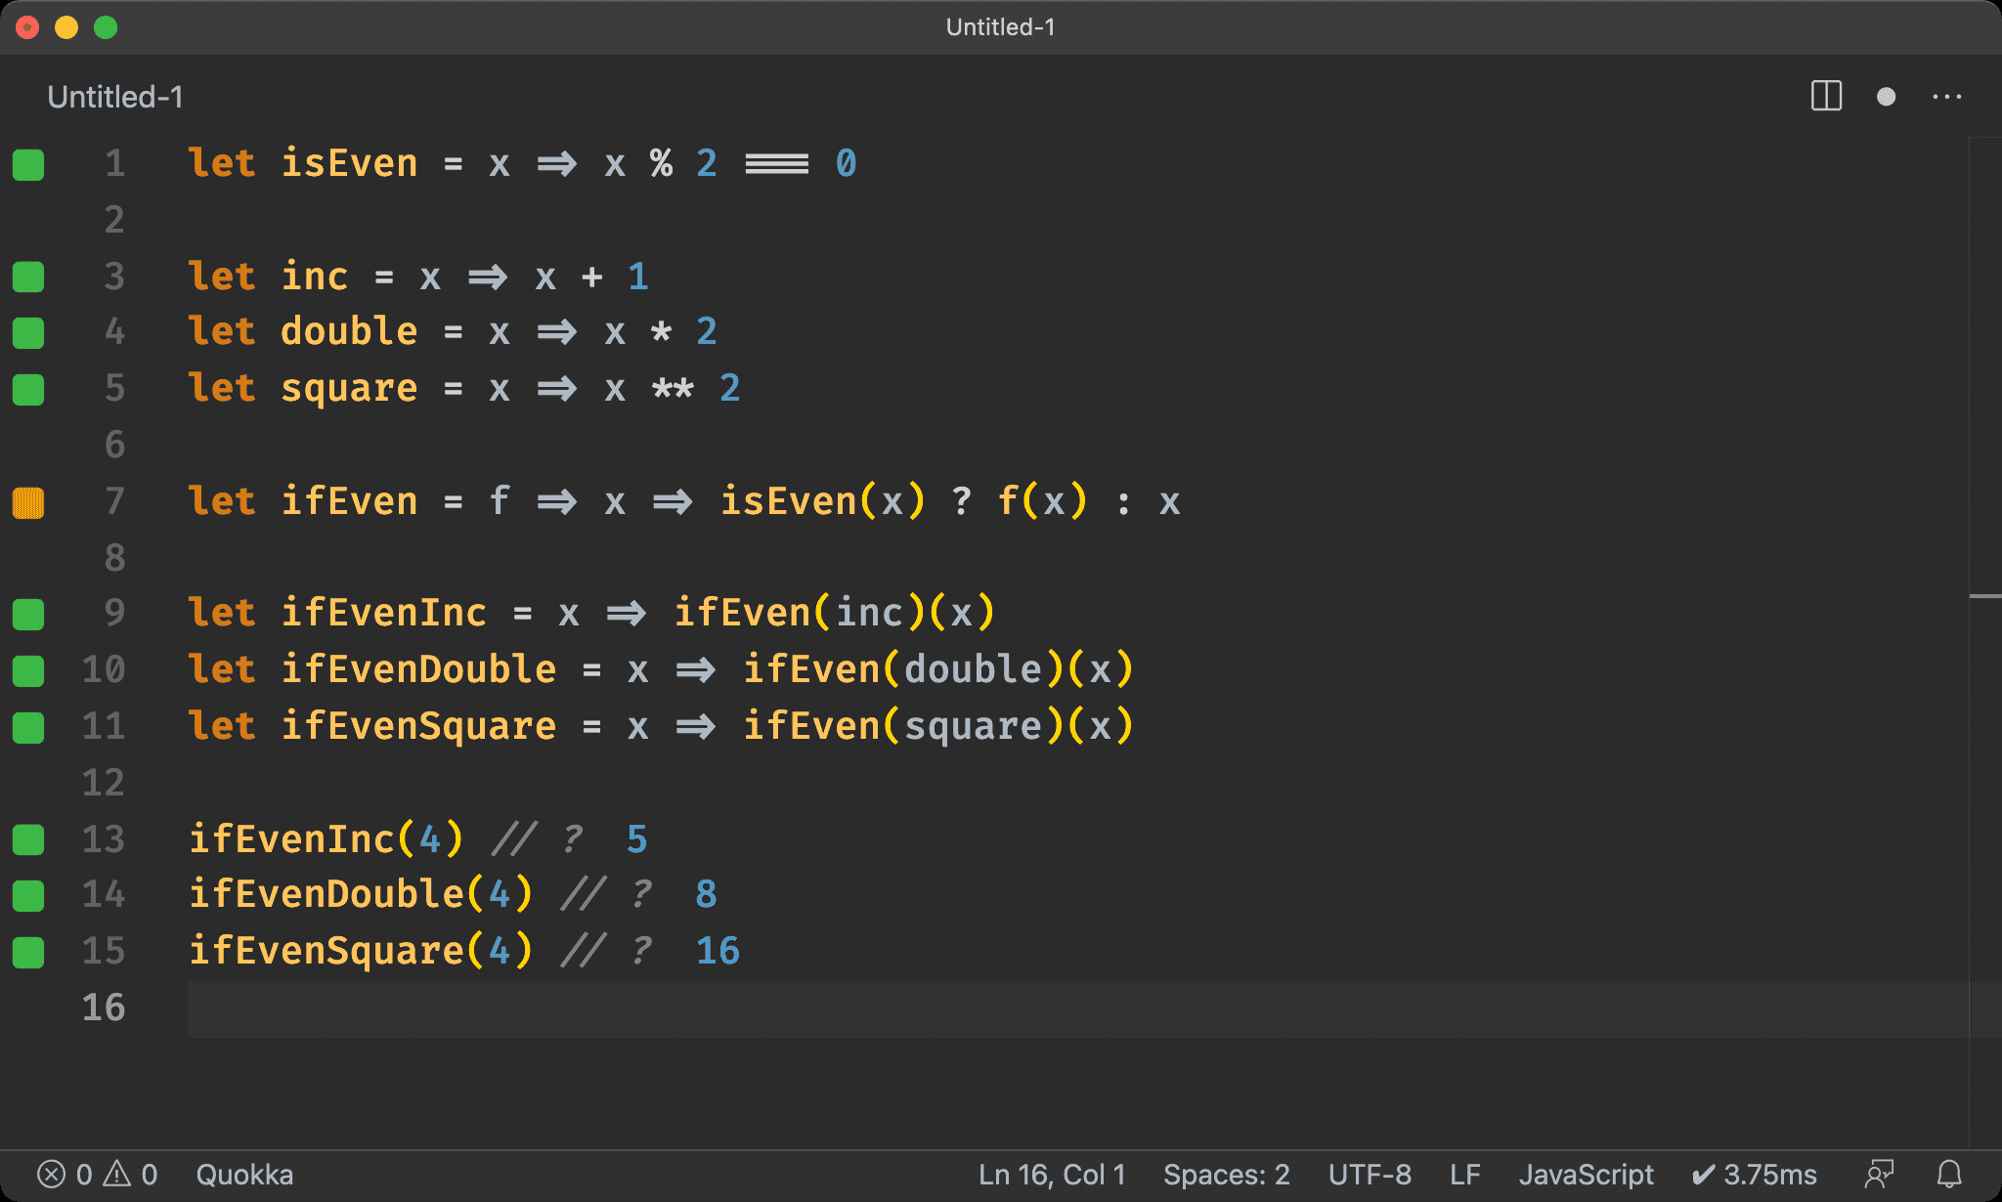Click Spaces: 2 indentation setting
The width and height of the screenshot is (2002, 1202).
click(x=1226, y=1174)
